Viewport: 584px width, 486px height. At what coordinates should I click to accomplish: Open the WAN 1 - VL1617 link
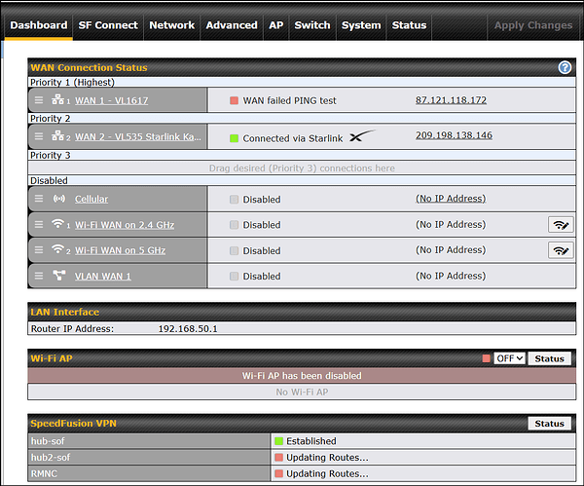pos(111,100)
